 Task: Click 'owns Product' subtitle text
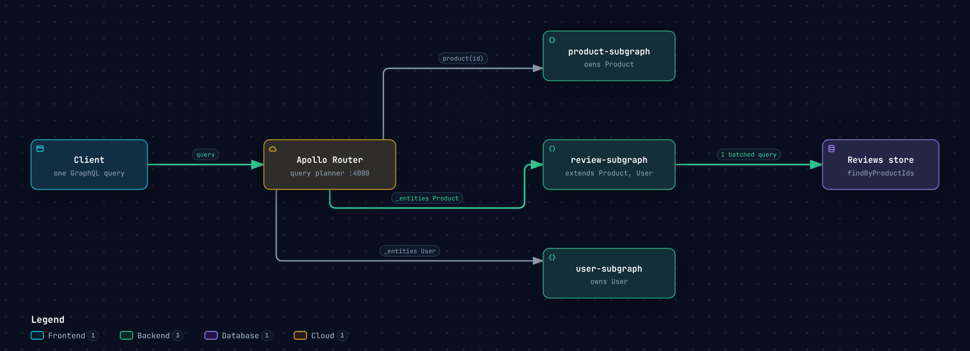click(609, 65)
